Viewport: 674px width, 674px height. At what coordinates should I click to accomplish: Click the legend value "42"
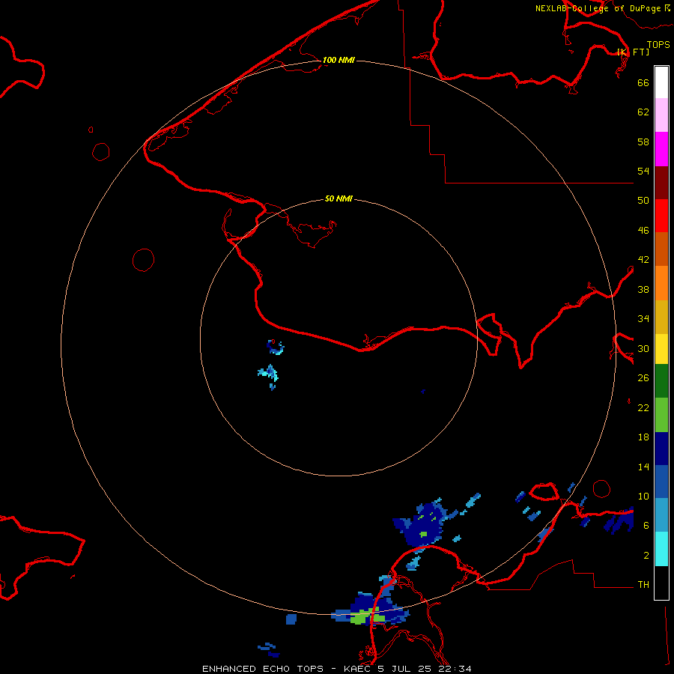643,260
